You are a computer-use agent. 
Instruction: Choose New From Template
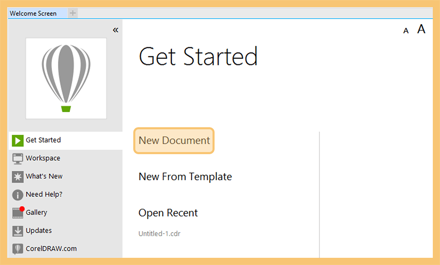pos(185,177)
